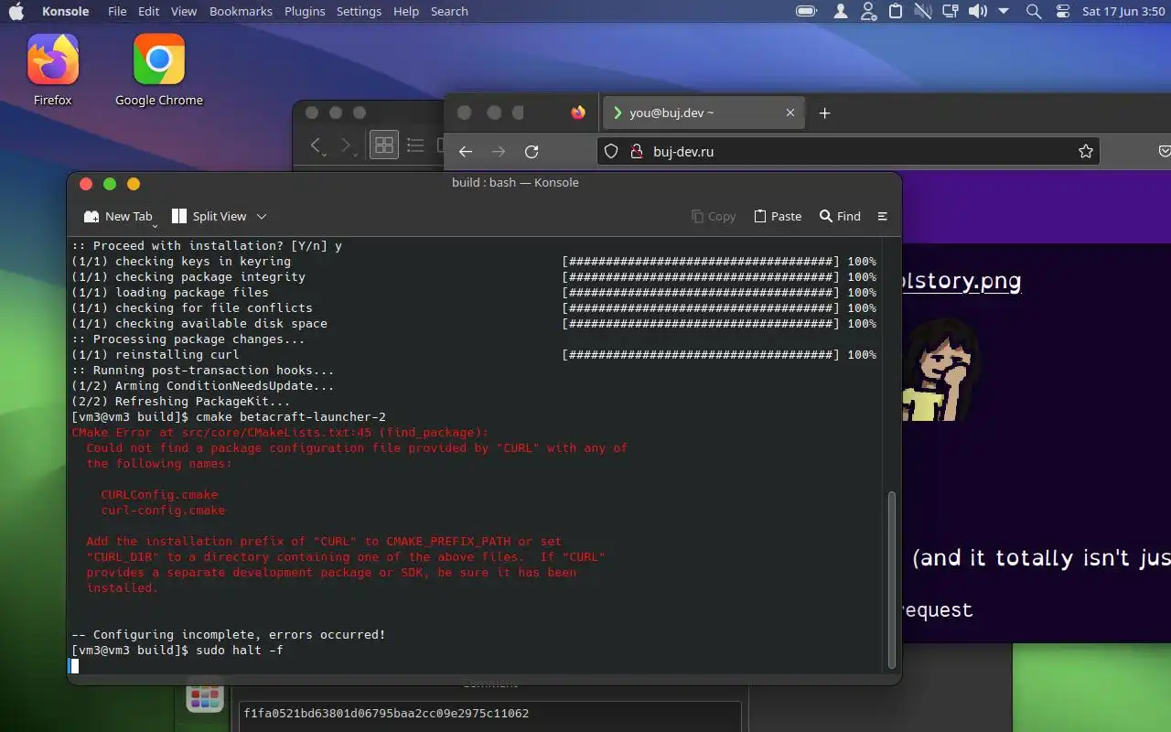Click the lolstory.png link on webpage
This screenshot has height=732, width=1171.
point(961,280)
